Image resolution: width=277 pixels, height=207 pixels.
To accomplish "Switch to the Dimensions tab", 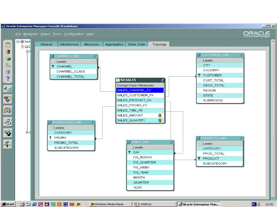I will click(x=69, y=44).
